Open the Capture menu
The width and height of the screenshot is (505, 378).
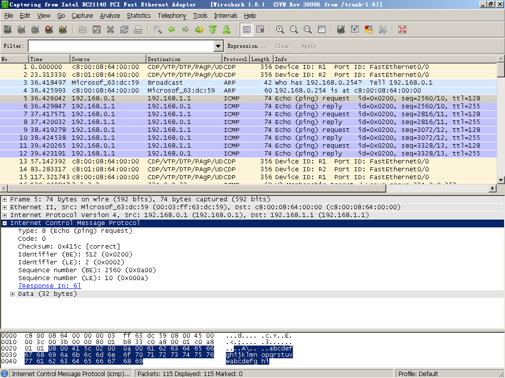point(82,16)
